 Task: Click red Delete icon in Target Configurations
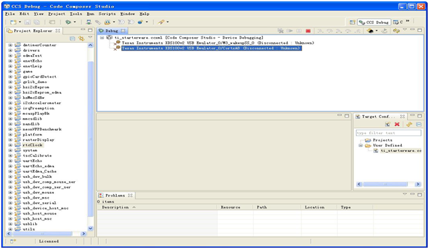click(x=397, y=125)
